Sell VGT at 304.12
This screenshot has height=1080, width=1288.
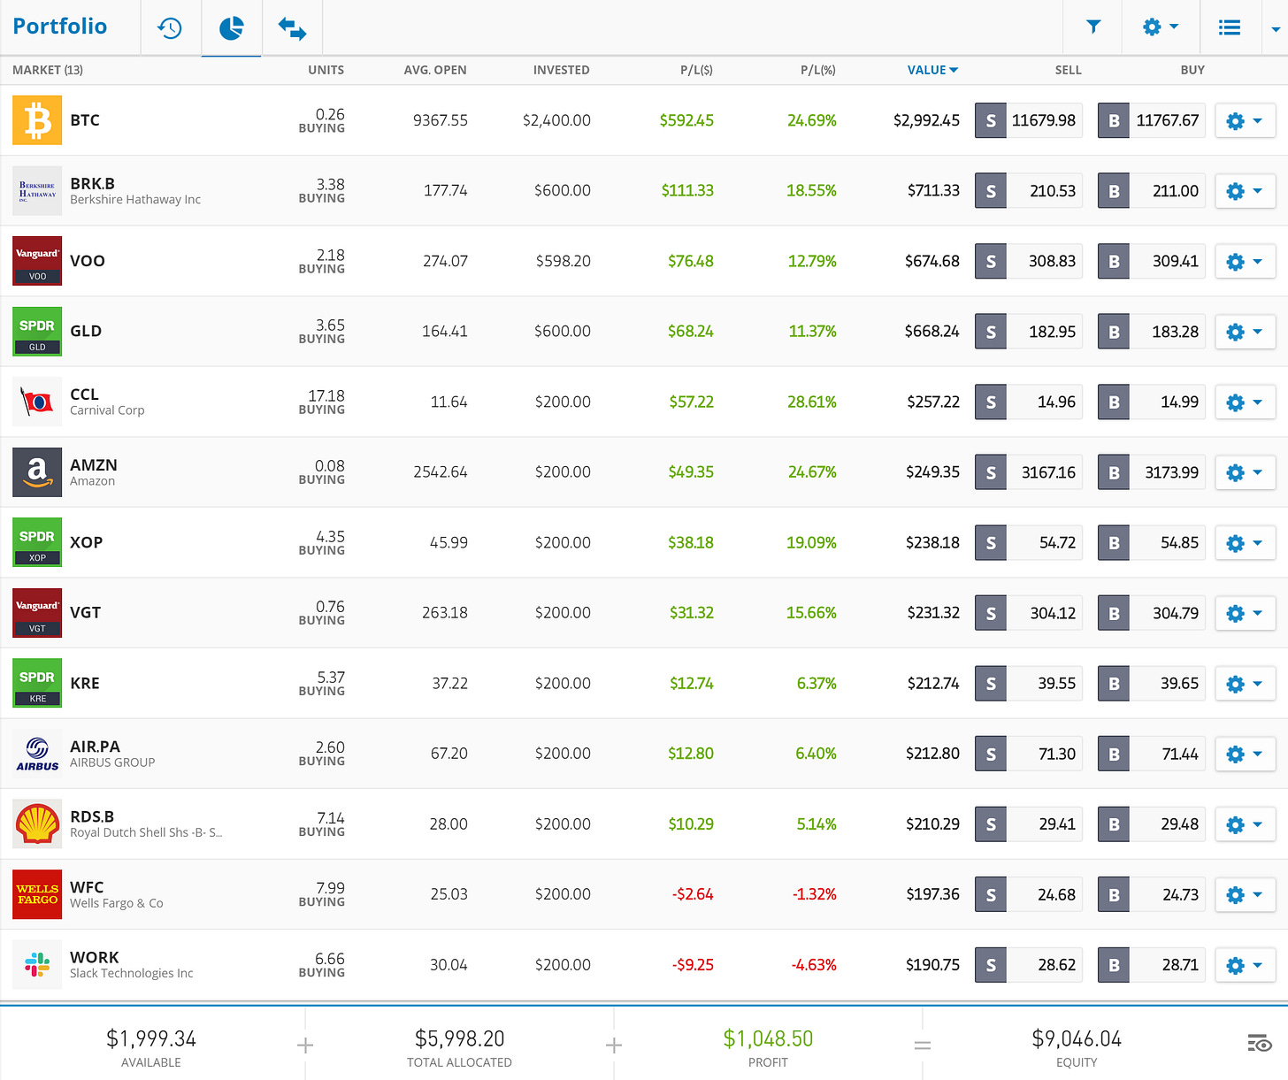point(1029,613)
